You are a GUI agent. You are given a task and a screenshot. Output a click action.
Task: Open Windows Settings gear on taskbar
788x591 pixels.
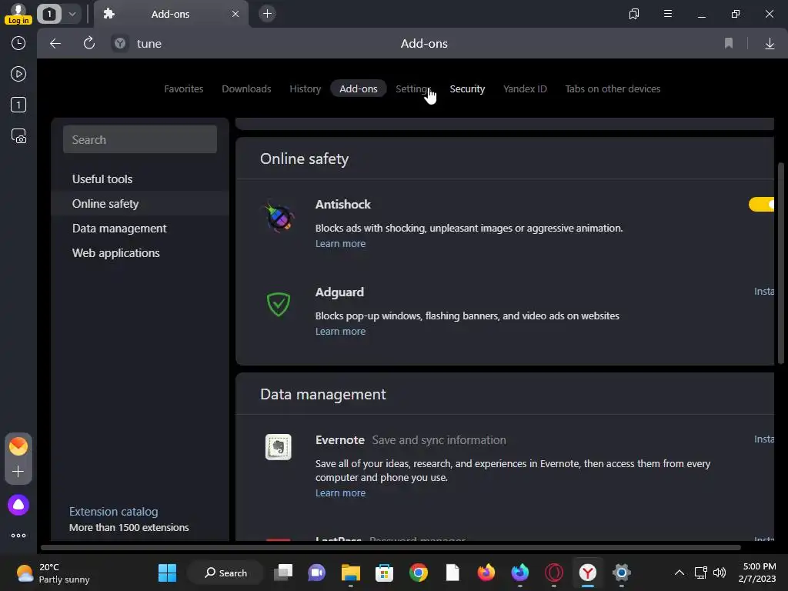621,573
